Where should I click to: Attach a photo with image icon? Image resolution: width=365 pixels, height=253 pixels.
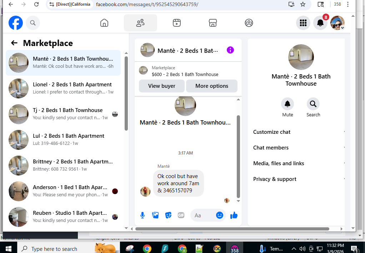pos(155,215)
